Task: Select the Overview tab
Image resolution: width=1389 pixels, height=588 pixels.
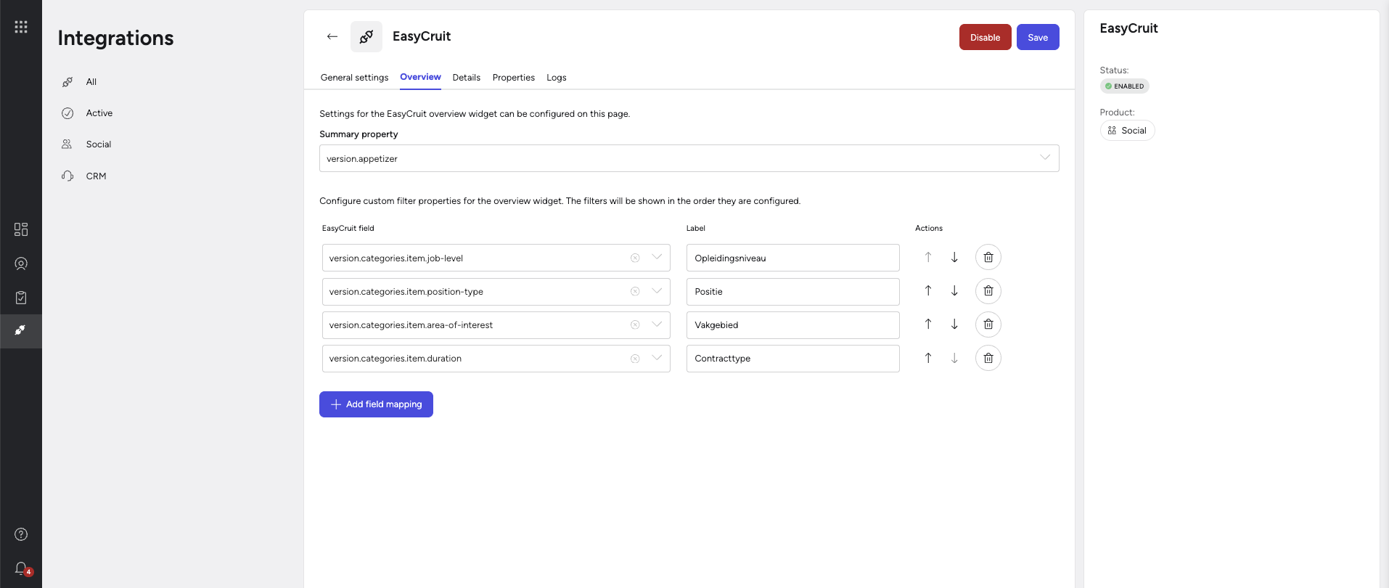Action: click(x=420, y=77)
